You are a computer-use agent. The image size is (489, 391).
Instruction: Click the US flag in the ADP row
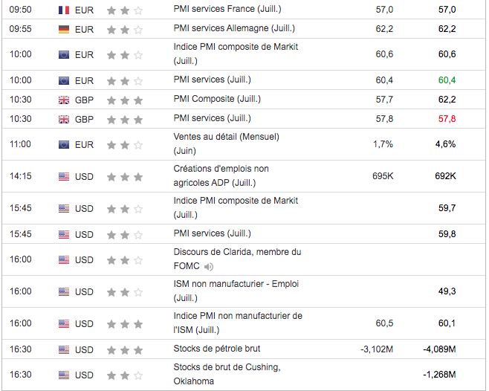coord(64,177)
